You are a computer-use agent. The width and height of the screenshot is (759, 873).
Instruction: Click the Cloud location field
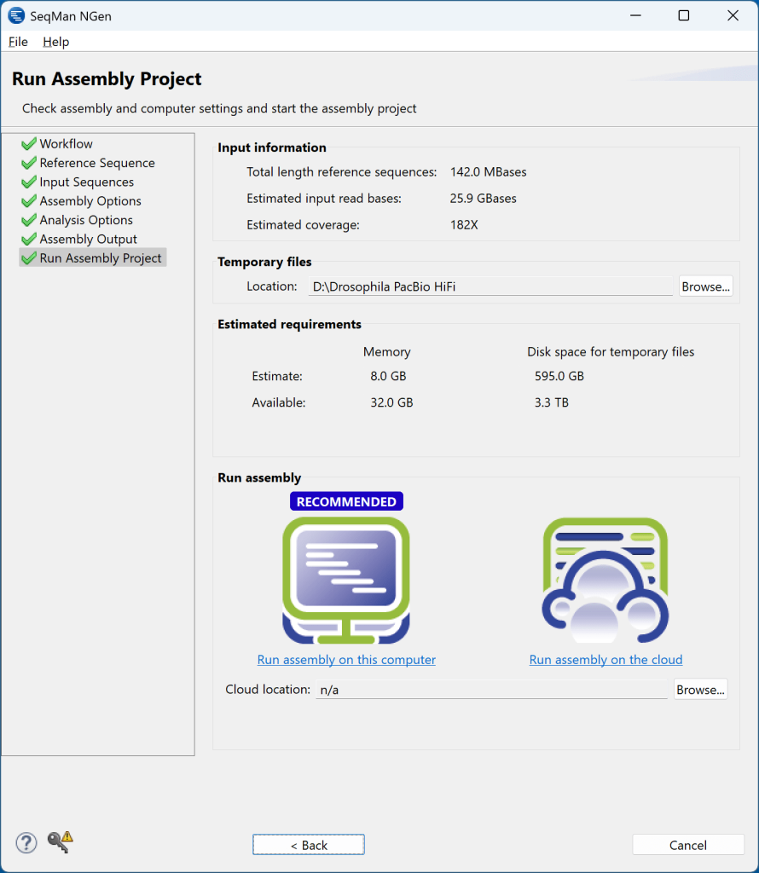(x=491, y=690)
